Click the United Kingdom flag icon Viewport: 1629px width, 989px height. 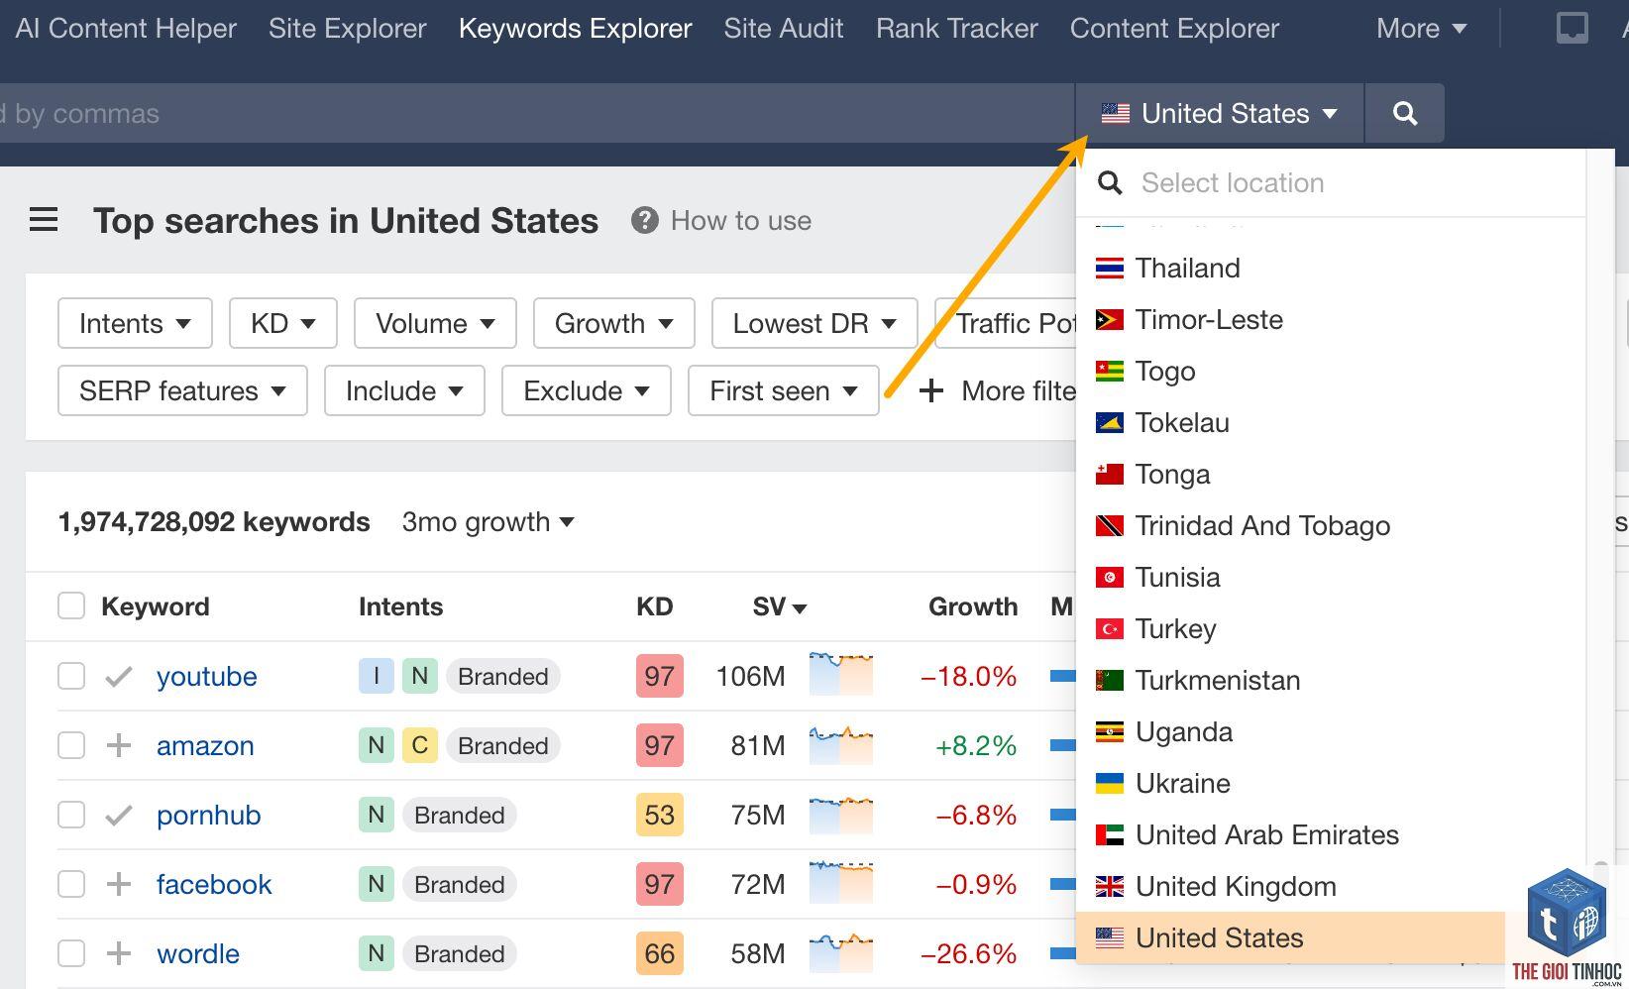coord(1110,887)
